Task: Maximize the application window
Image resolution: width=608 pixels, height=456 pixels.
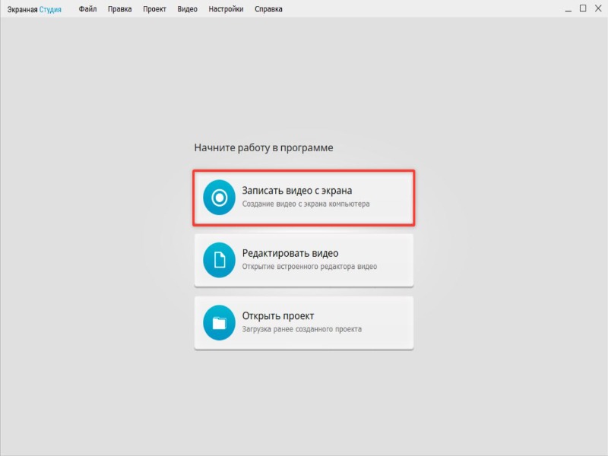Action: click(x=583, y=9)
